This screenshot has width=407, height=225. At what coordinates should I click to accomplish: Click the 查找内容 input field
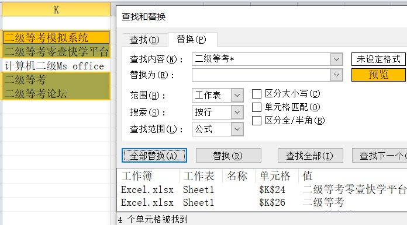click(x=261, y=59)
